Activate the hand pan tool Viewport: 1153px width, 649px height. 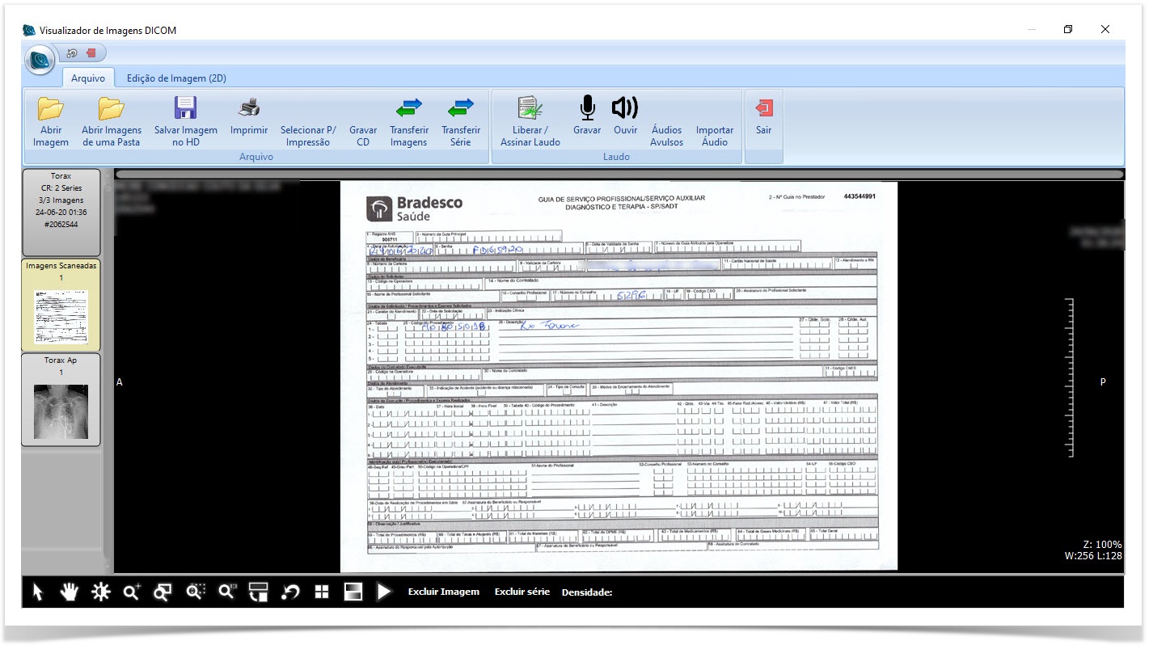pyautogui.click(x=69, y=592)
